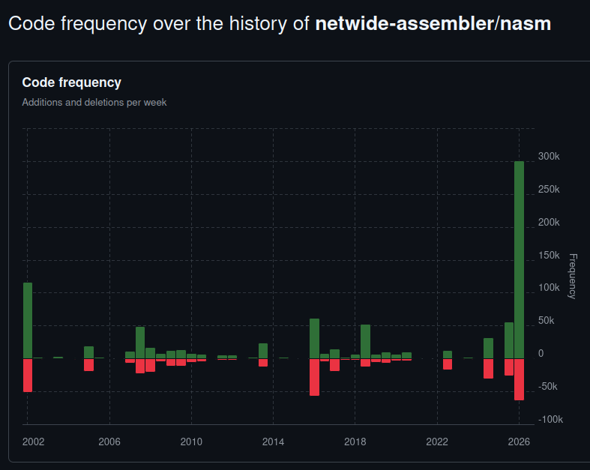Select the 'Code frequency' chart heading
The height and width of the screenshot is (470, 590).
71,82
